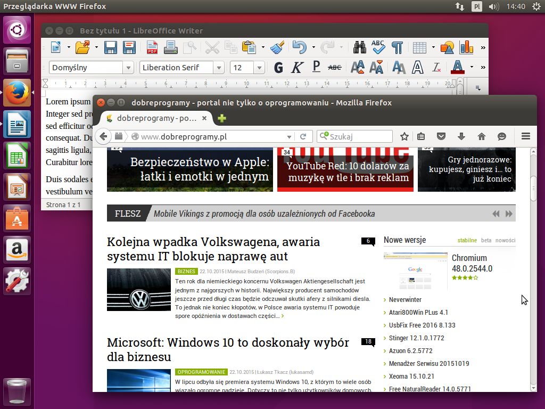Image resolution: width=545 pixels, height=409 pixels.
Task: Toggle text shadow icon in Writer
Action: (399, 67)
